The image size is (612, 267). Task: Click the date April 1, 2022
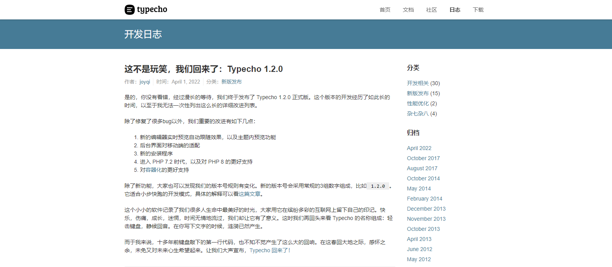[186, 82]
